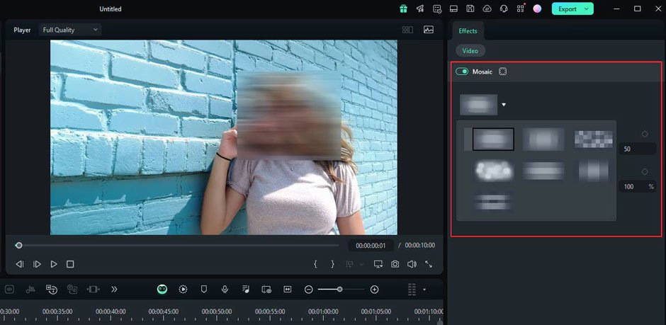Click the Mosaic mask selection icon
The height and width of the screenshot is (325, 666).
pos(503,72)
